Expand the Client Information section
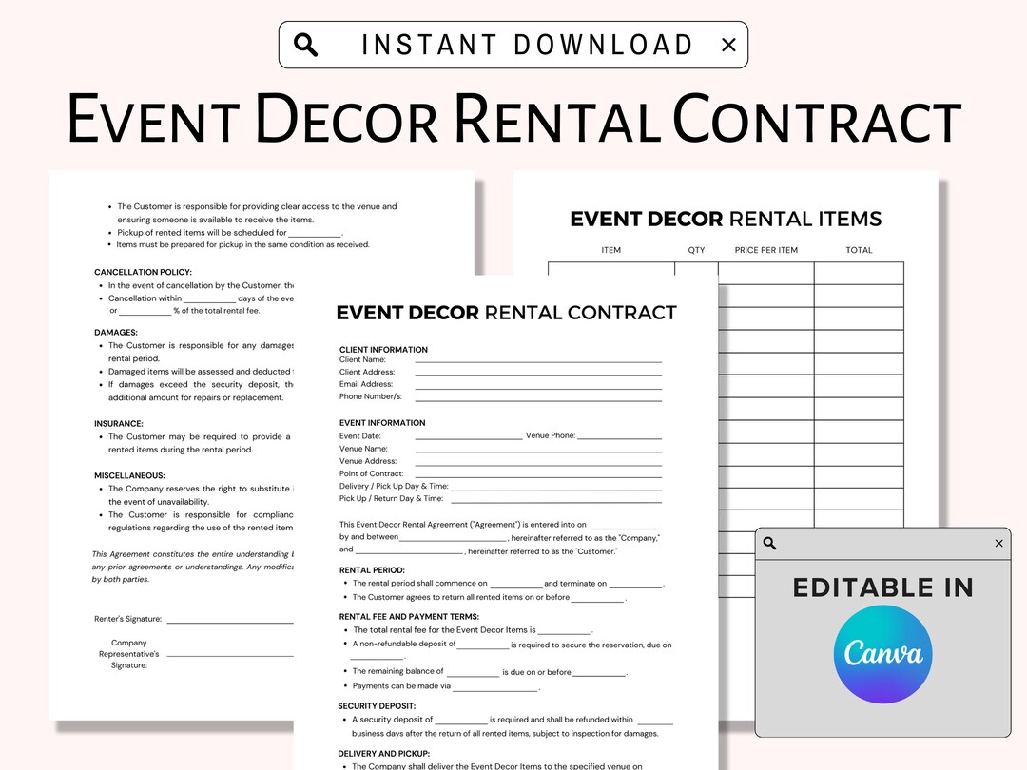Screen dimensions: 1027x770 (382, 349)
